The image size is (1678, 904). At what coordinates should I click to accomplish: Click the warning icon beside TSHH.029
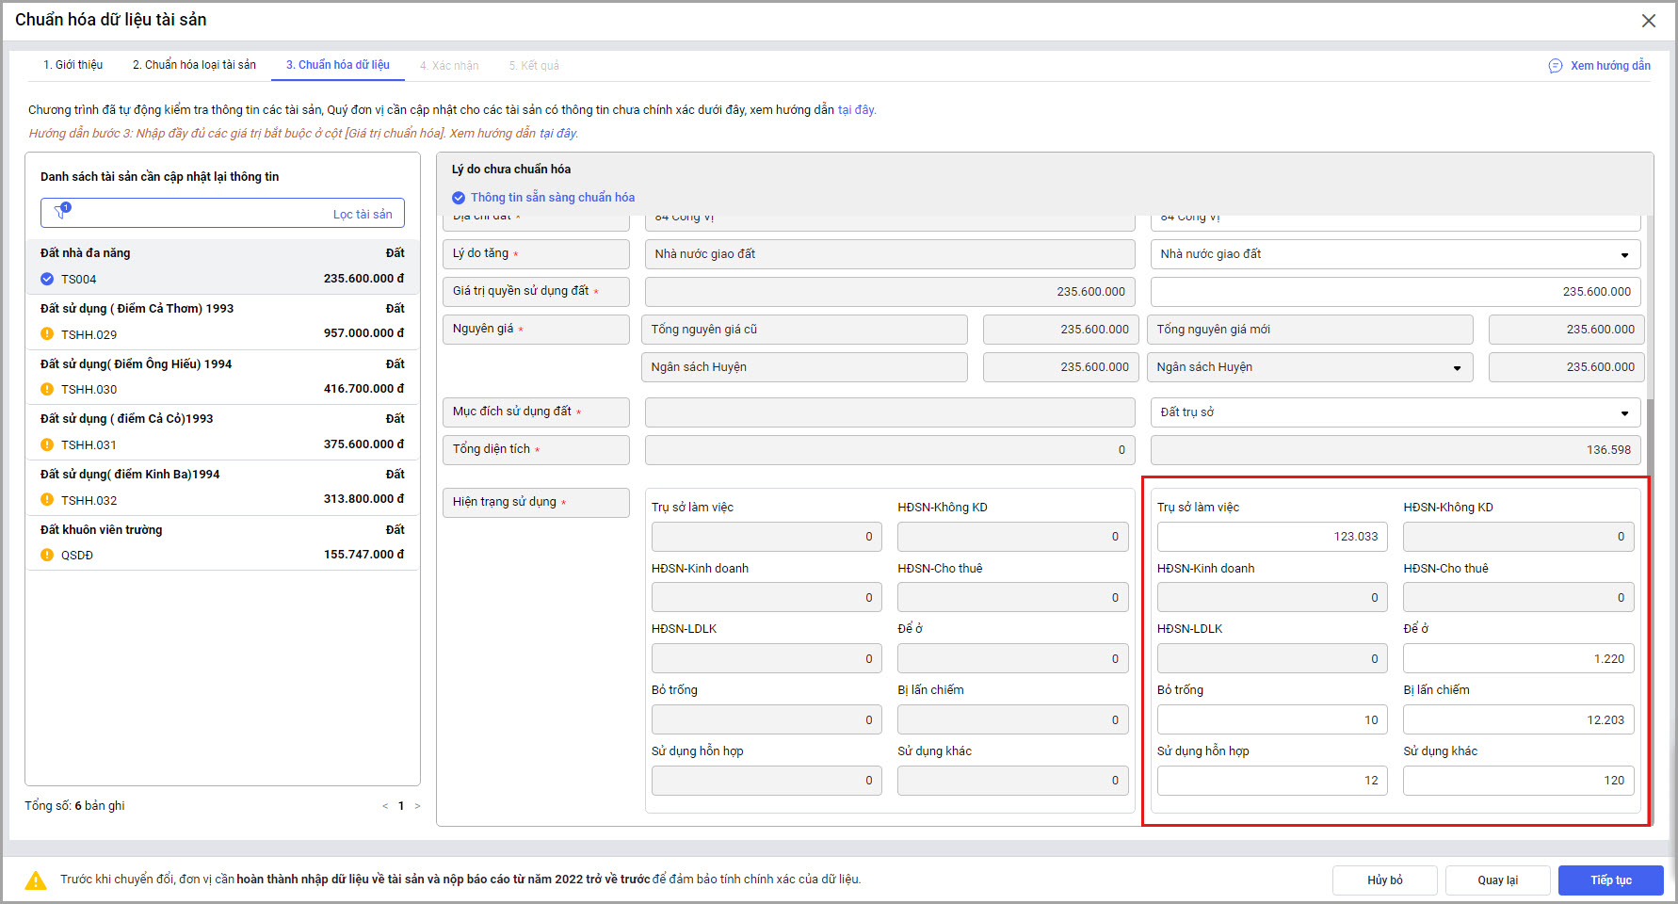[47, 334]
